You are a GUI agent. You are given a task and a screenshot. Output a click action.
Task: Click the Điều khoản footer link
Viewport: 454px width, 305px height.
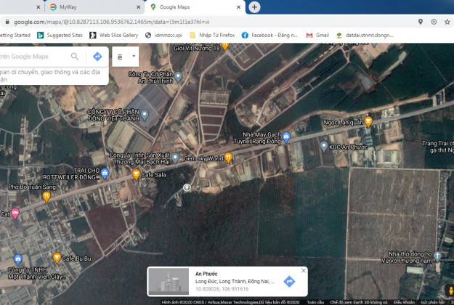point(404,302)
